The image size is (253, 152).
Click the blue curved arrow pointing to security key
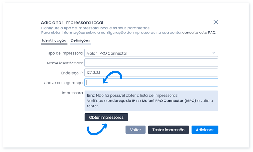112,77
